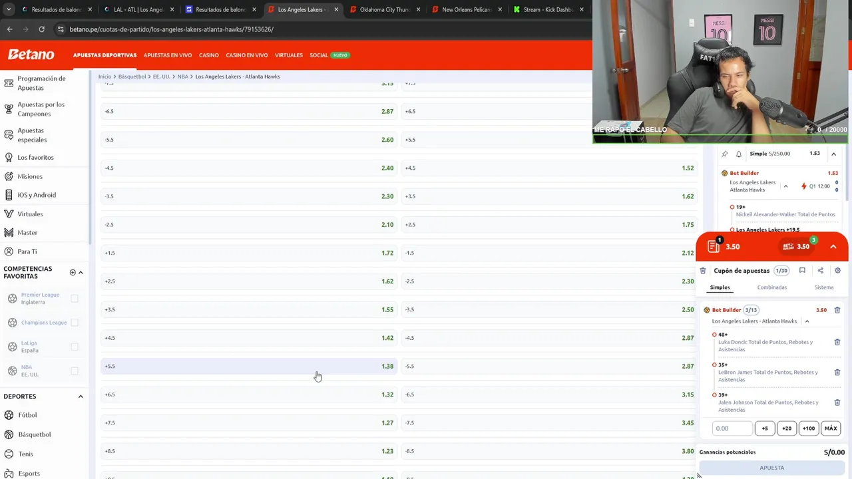
Task: Set stake to MÁX
Action: coord(831,428)
